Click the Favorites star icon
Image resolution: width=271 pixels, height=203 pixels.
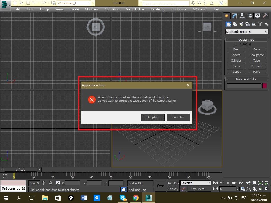pyautogui.click(x=212, y=3)
